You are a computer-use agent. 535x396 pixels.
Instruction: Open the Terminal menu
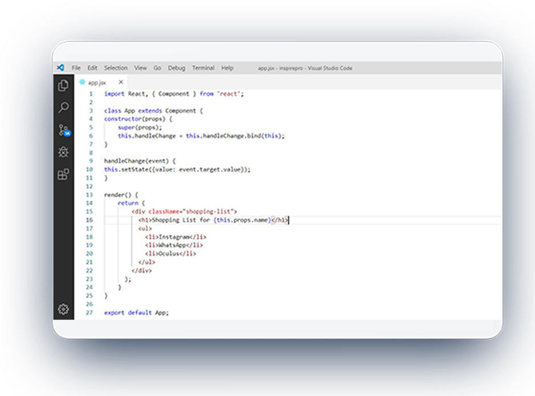point(203,68)
